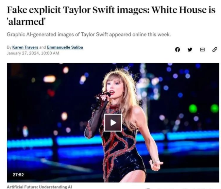The height and width of the screenshot is (189, 221).
Task: Click the Graphic AI-generated images subheading
Action: click(89, 34)
